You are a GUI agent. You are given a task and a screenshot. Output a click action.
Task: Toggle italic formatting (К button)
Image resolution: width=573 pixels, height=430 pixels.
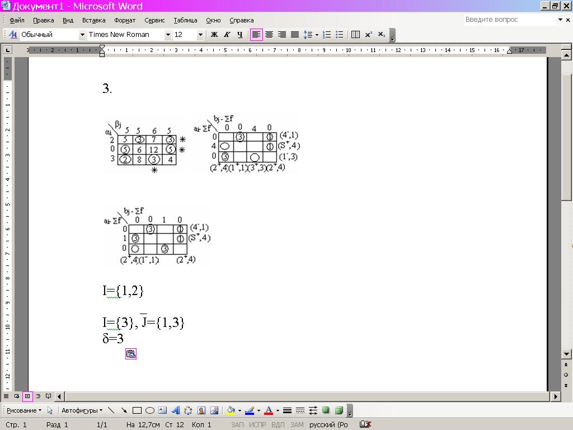[227, 35]
